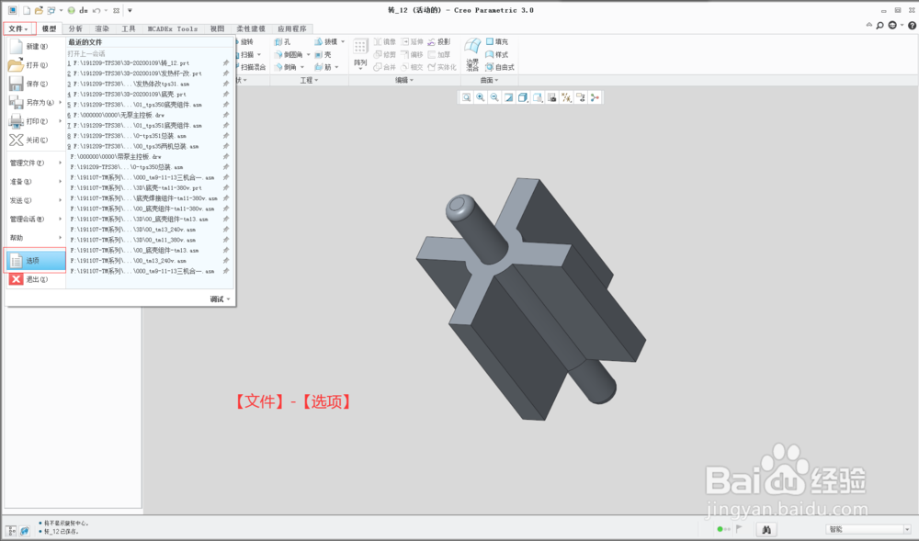Screen dimensions: 919x541
Task: Open the help question mark icon
Action: point(912,26)
